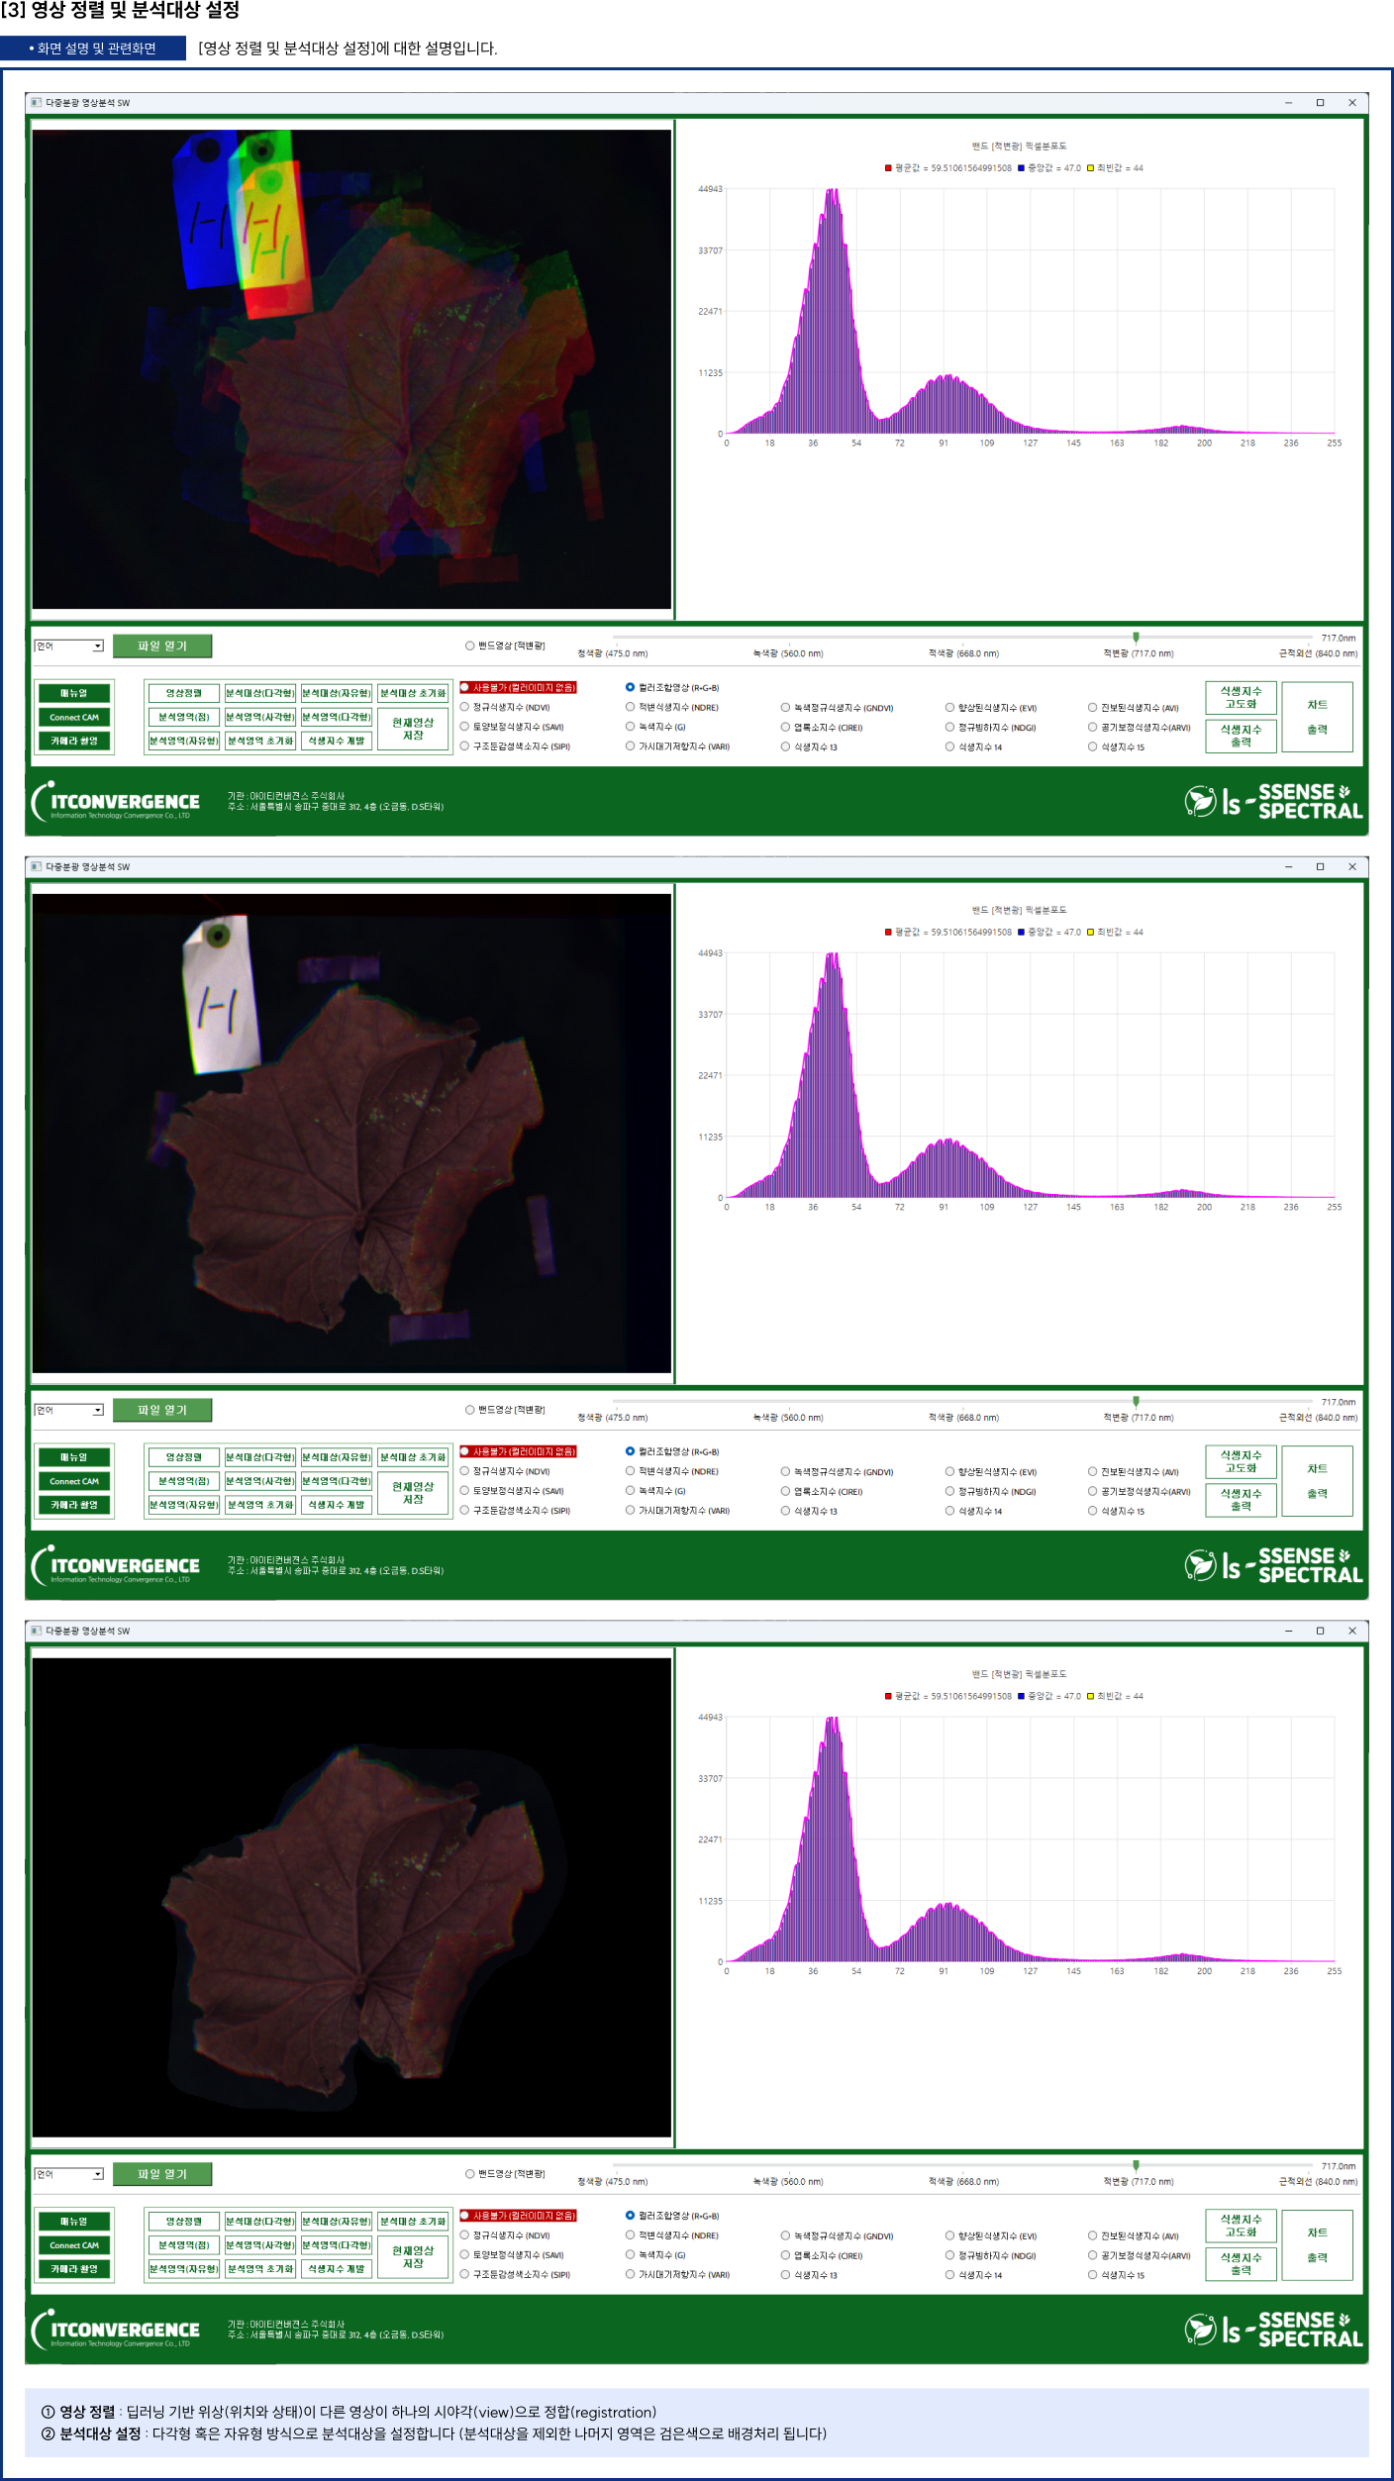The image size is (1394, 2481).
Task: Select 정규식생지수 (NDVI) radio in top window
Action: point(464,707)
